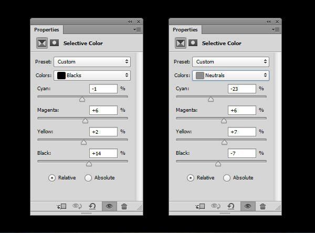Open Colors dropdown showing Neutrals
315x233 pixels.
point(230,76)
